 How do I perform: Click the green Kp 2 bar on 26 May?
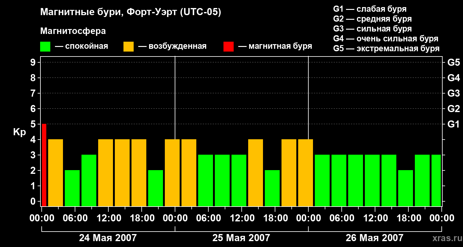pyautogui.click(x=406, y=188)
